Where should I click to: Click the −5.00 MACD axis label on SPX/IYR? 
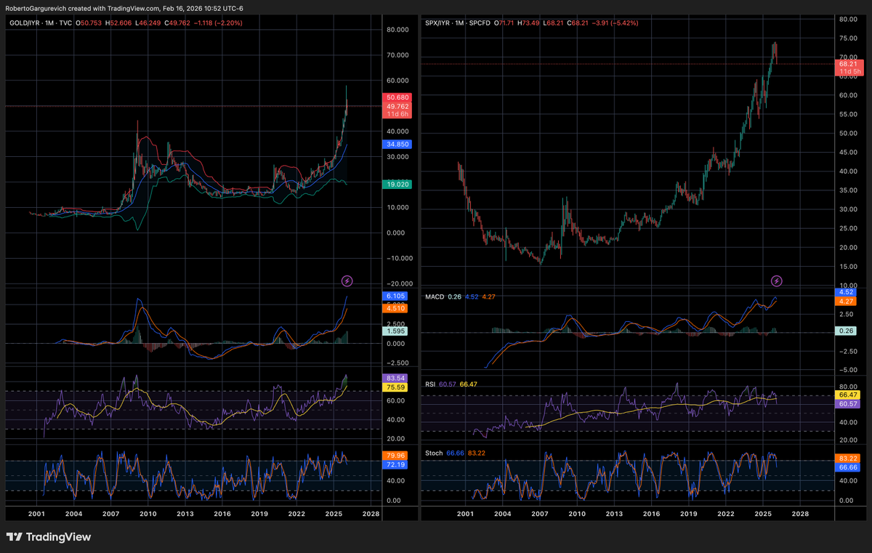pyautogui.click(x=847, y=370)
